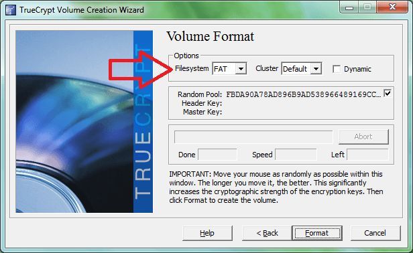Open the Cluster dropdown showing Default
This screenshot has width=413, height=253.
[302, 69]
